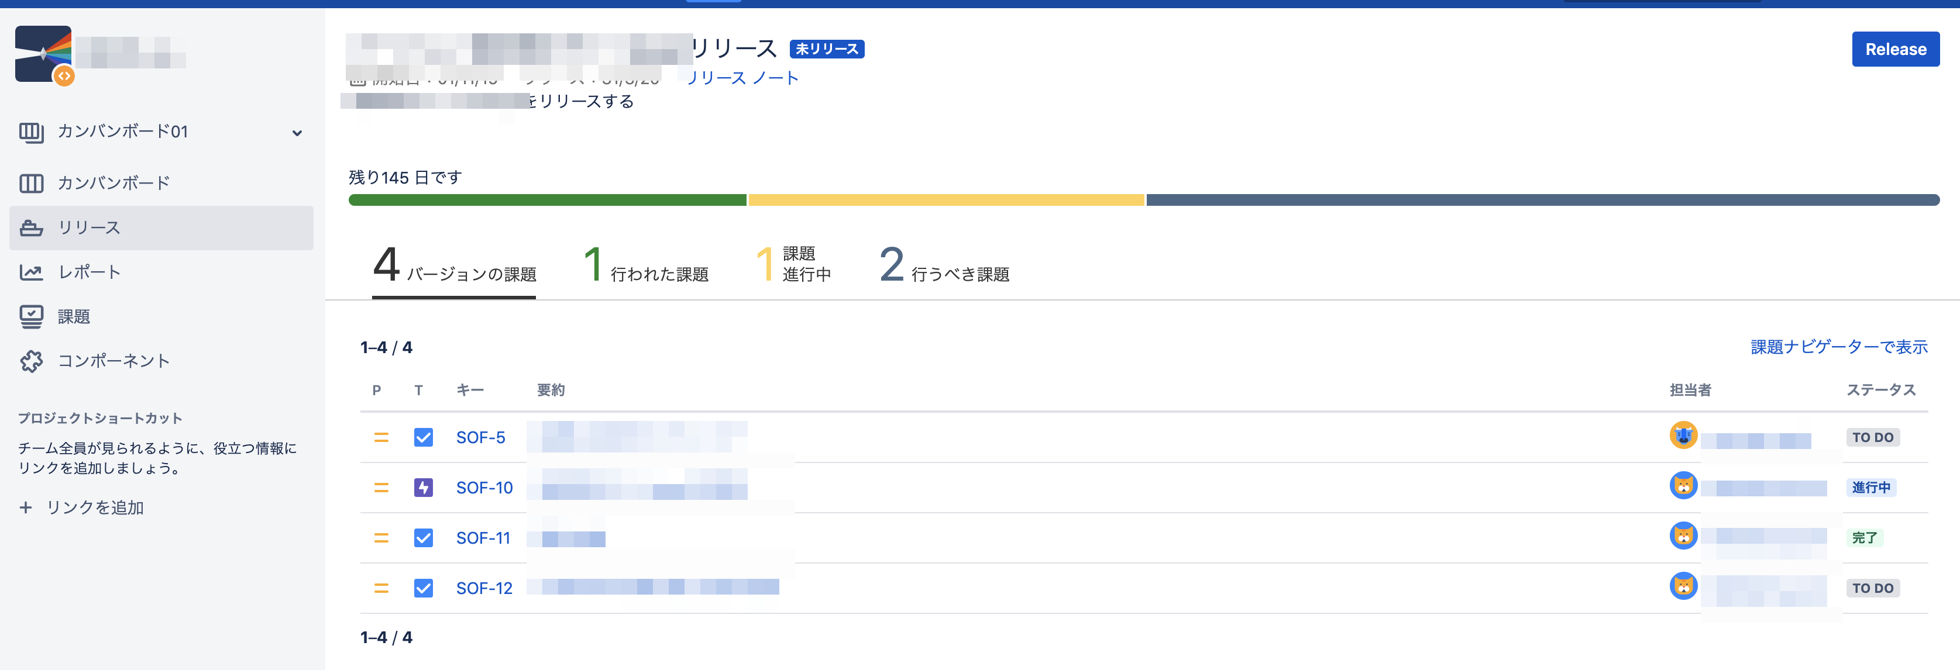The height and width of the screenshot is (670, 1960).
Task: Click the task type checkbox icon on SOF-12
Action: point(423,588)
